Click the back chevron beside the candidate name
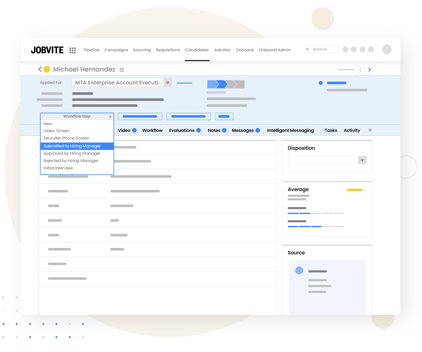The width and height of the screenshot is (422, 352). click(x=40, y=69)
